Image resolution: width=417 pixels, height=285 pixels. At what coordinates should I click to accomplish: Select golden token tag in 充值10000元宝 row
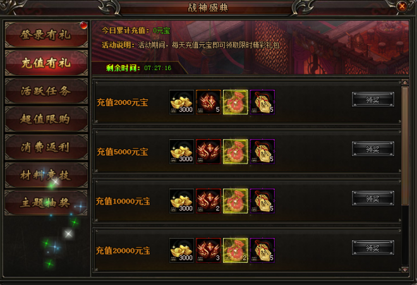(262, 201)
